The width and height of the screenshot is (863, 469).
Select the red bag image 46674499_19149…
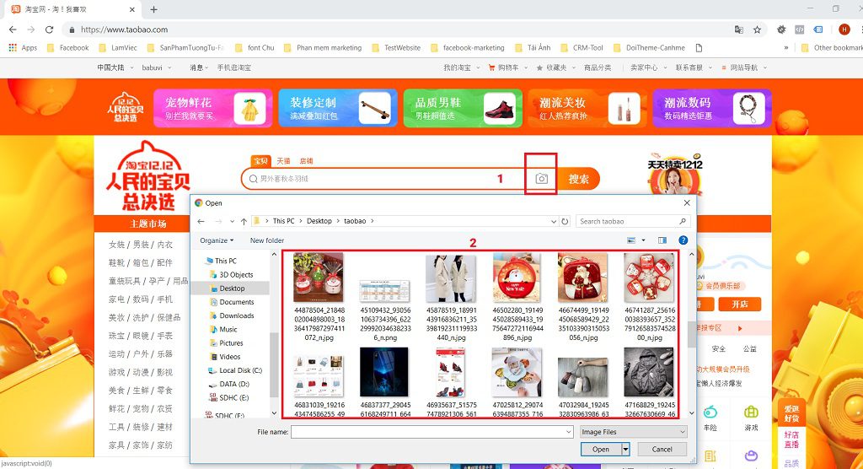pyautogui.click(x=583, y=278)
